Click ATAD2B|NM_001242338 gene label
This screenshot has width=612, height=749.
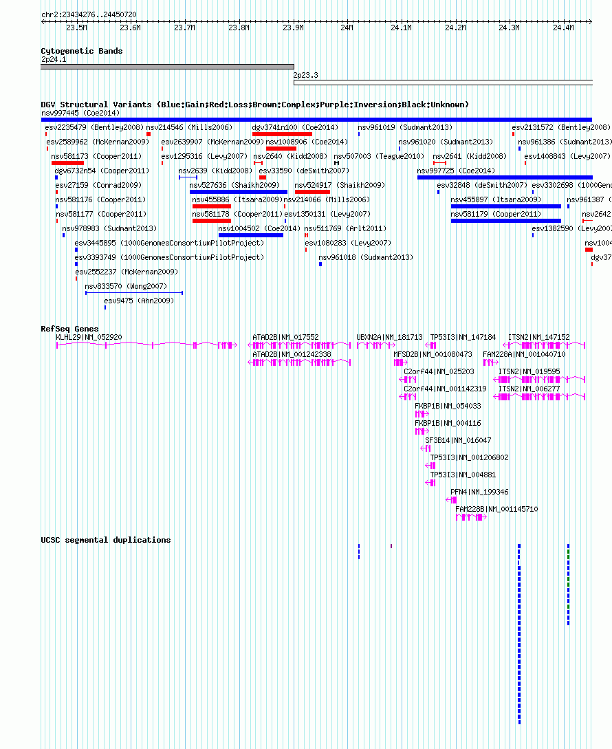coord(292,354)
